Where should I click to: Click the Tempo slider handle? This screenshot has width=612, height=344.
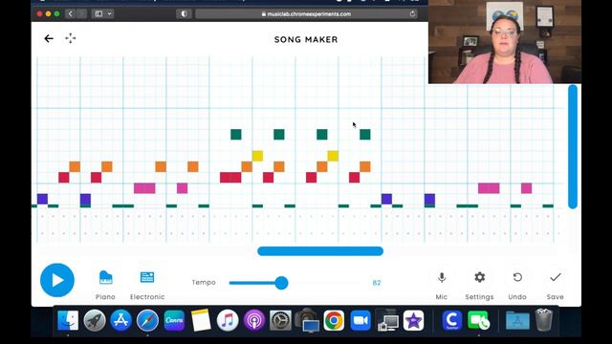click(281, 283)
